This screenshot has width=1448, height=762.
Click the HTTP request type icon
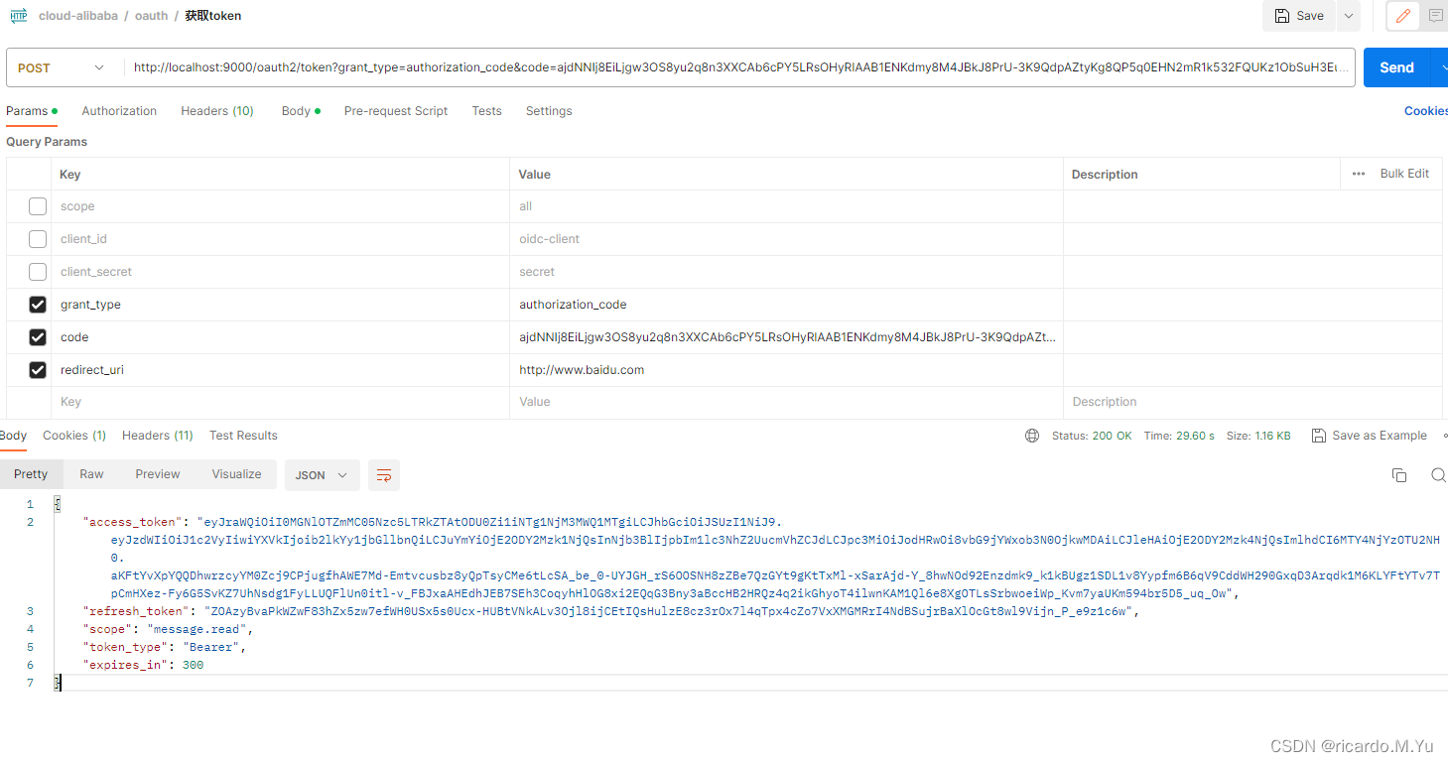[19, 16]
